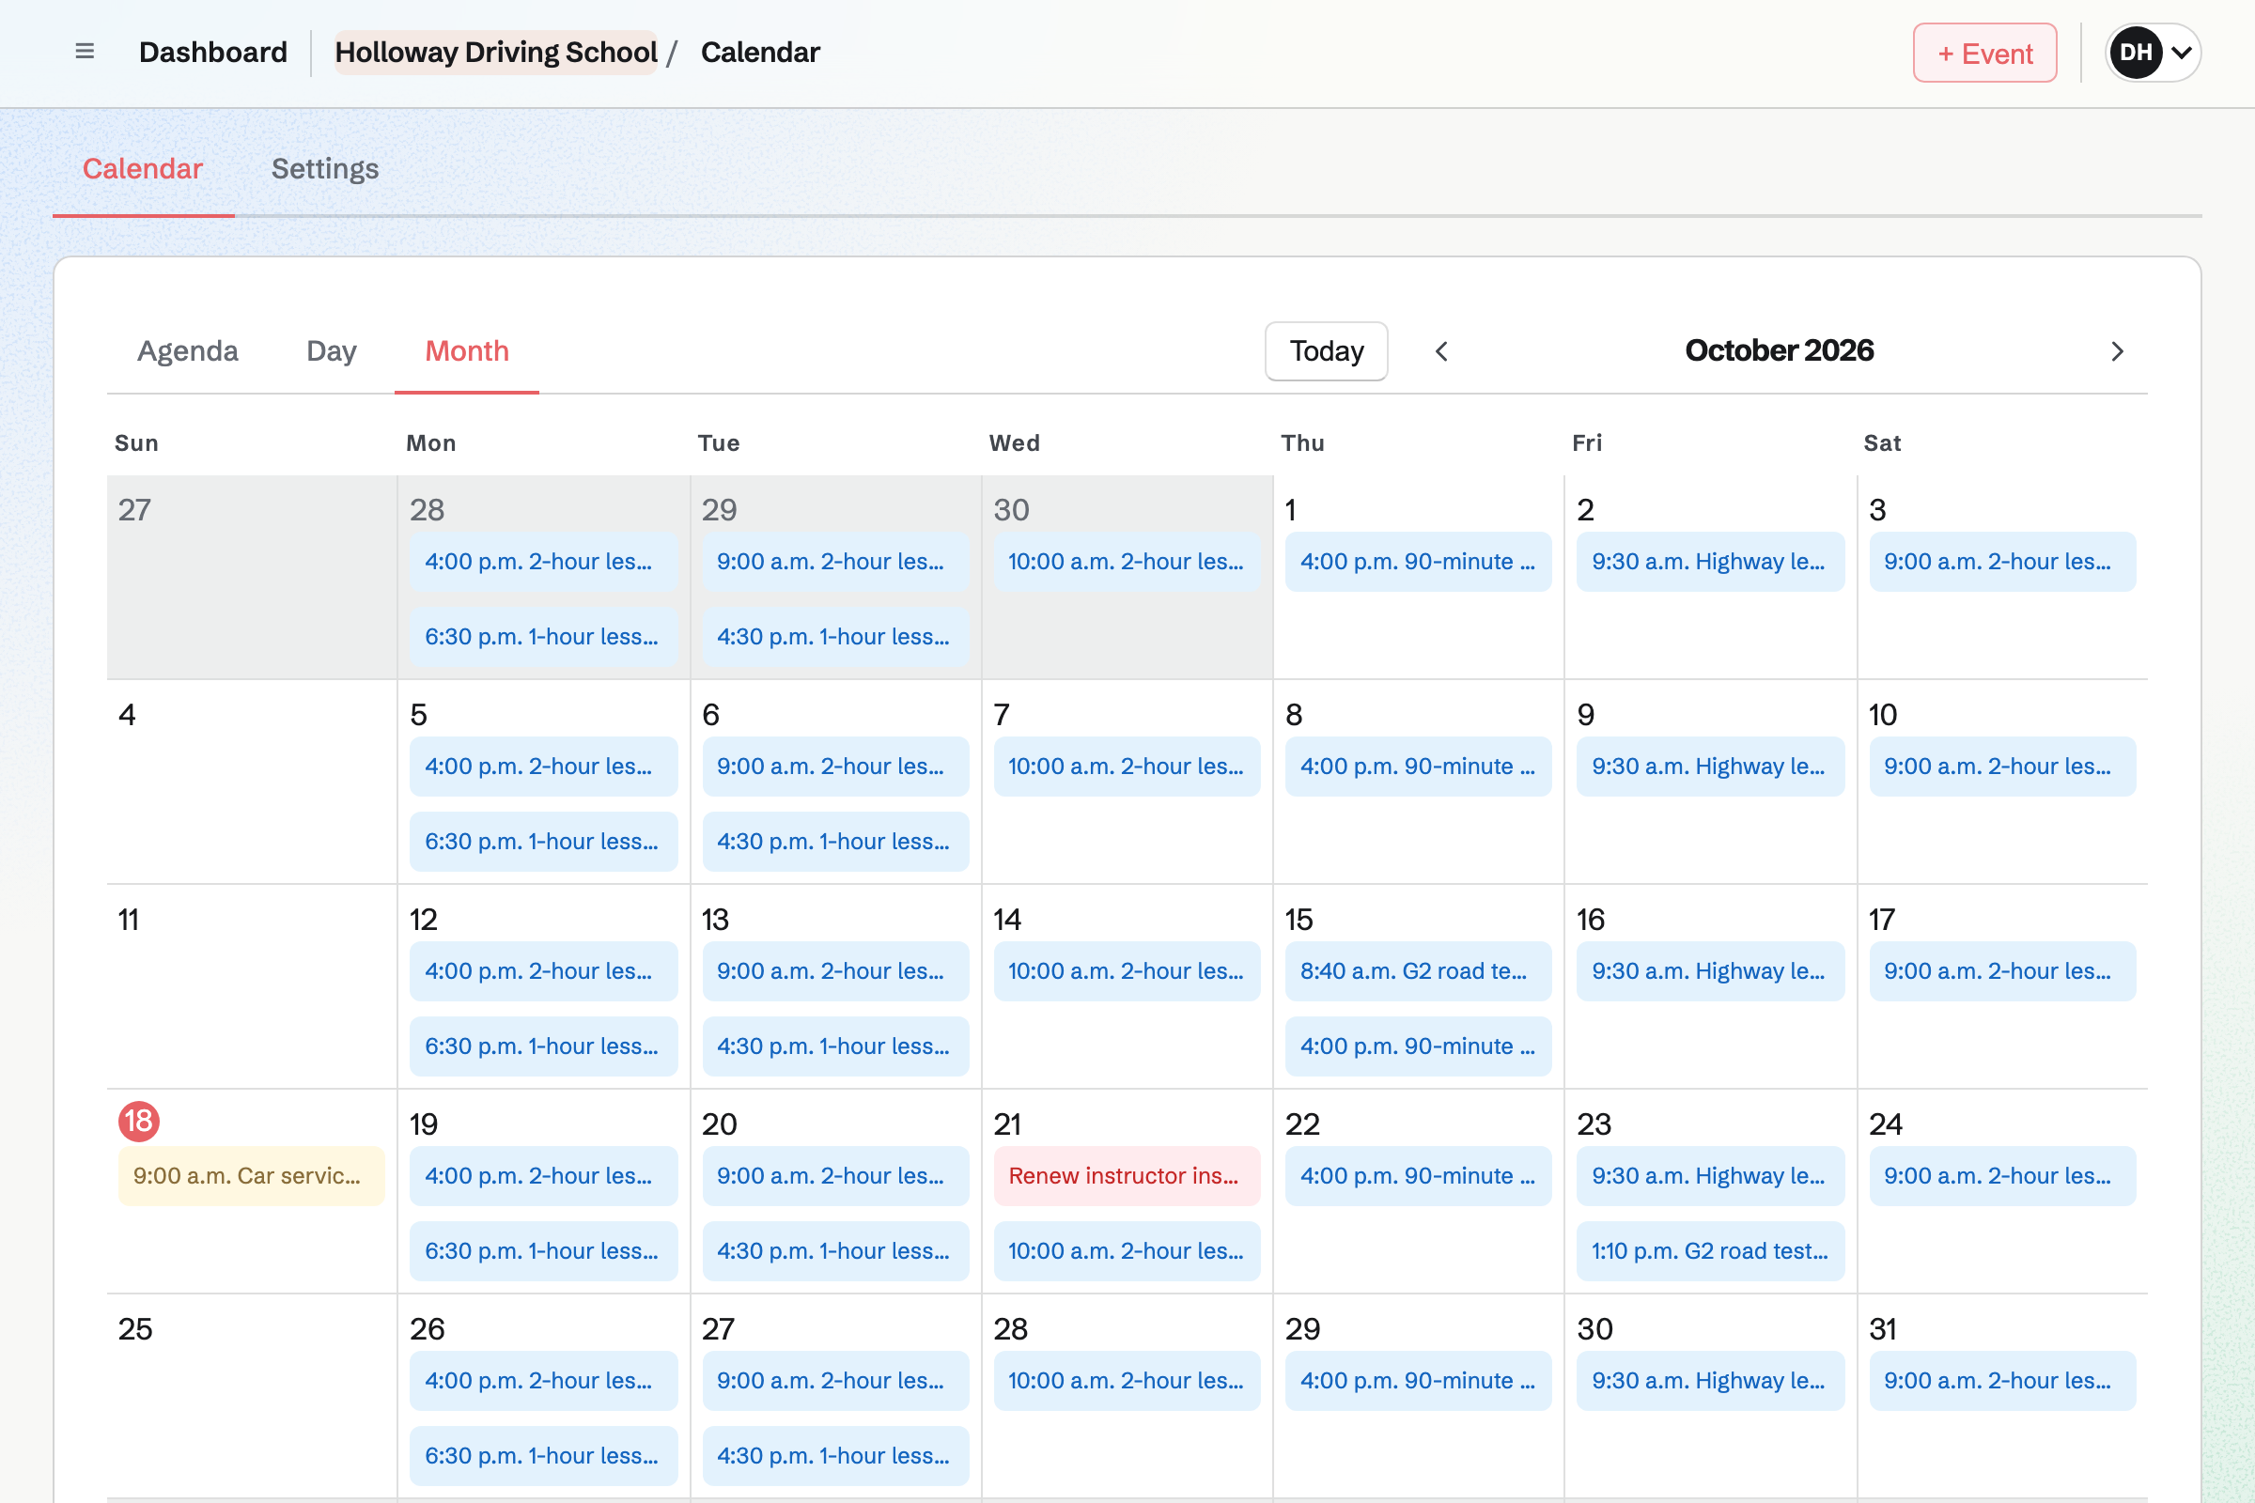Open 6:30 p.m. 1-hour lesson on Oct 26
This screenshot has width=2255, height=1503.
[544, 1456]
